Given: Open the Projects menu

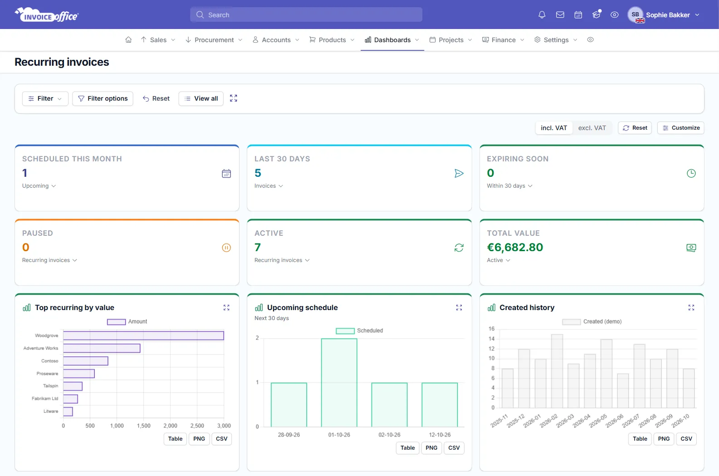Looking at the screenshot, I should (x=450, y=40).
